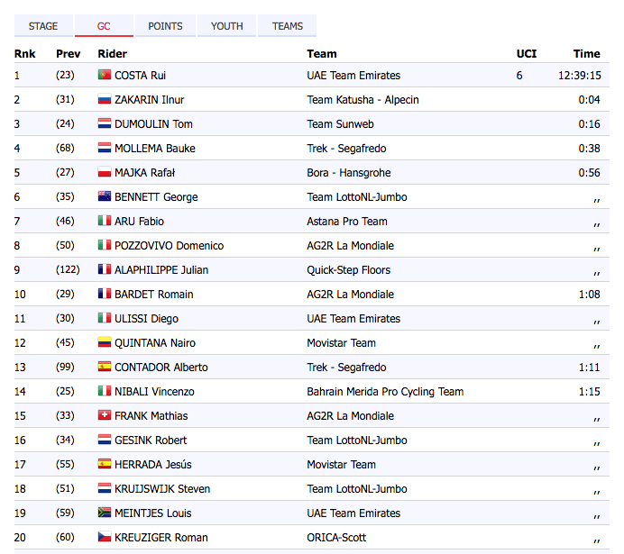Switch to the STAGE tab
Screen dimensions: 624x554
point(43,26)
